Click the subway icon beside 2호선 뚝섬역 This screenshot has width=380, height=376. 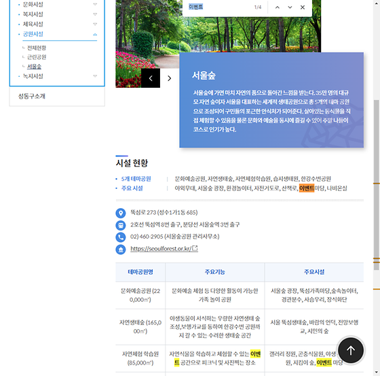[121, 225]
